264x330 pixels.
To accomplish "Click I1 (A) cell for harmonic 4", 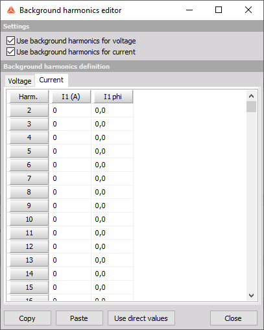I will coord(70,137).
